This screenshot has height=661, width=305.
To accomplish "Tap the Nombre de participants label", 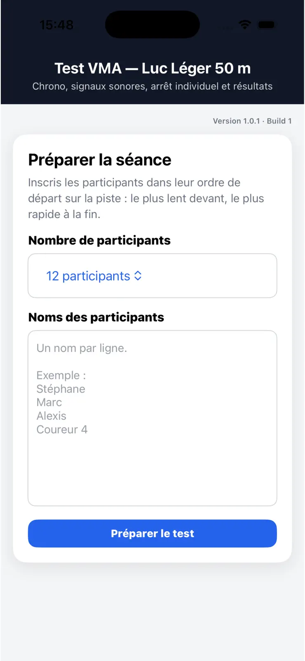I will [x=99, y=240].
